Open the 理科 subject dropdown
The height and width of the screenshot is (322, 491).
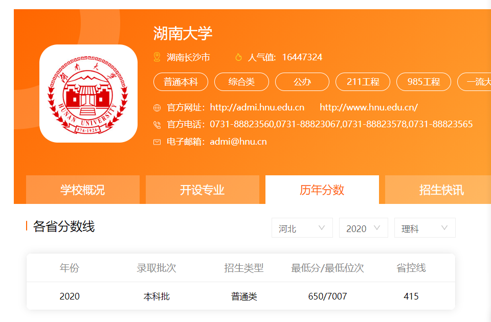pyautogui.click(x=425, y=228)
